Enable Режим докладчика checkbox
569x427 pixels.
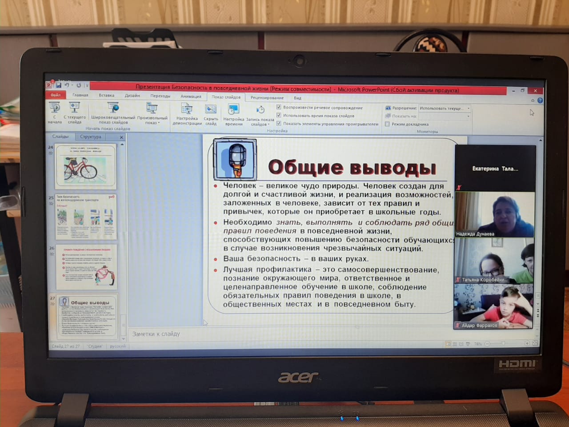[388, 124]
